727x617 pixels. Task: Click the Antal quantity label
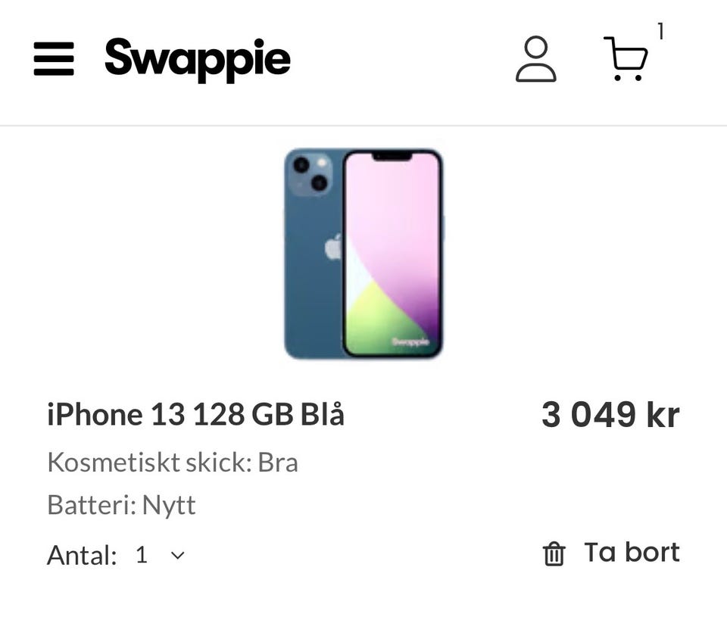(82, 556)
